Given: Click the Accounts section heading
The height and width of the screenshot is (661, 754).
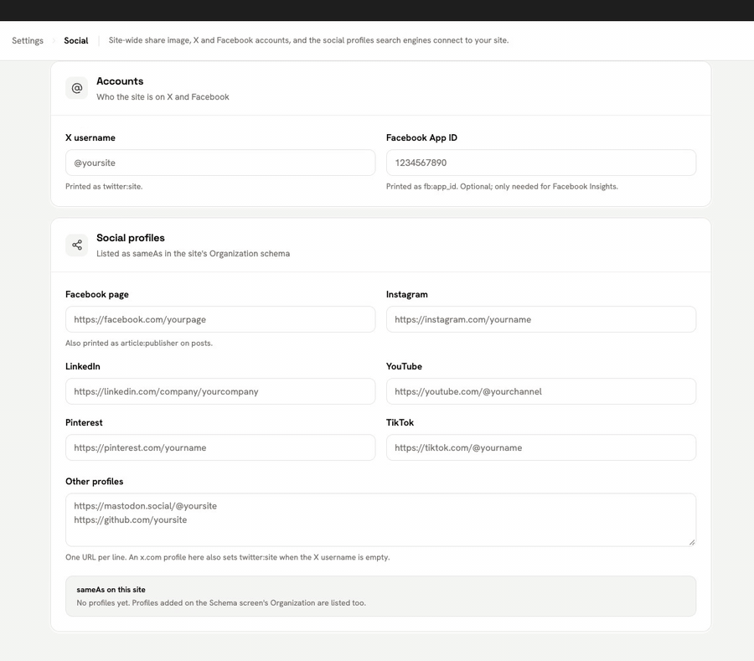Looking at the screenshot, I should point(120,81).
